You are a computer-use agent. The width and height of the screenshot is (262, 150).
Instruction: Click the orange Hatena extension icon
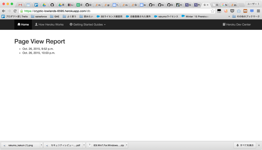point(226,11)
